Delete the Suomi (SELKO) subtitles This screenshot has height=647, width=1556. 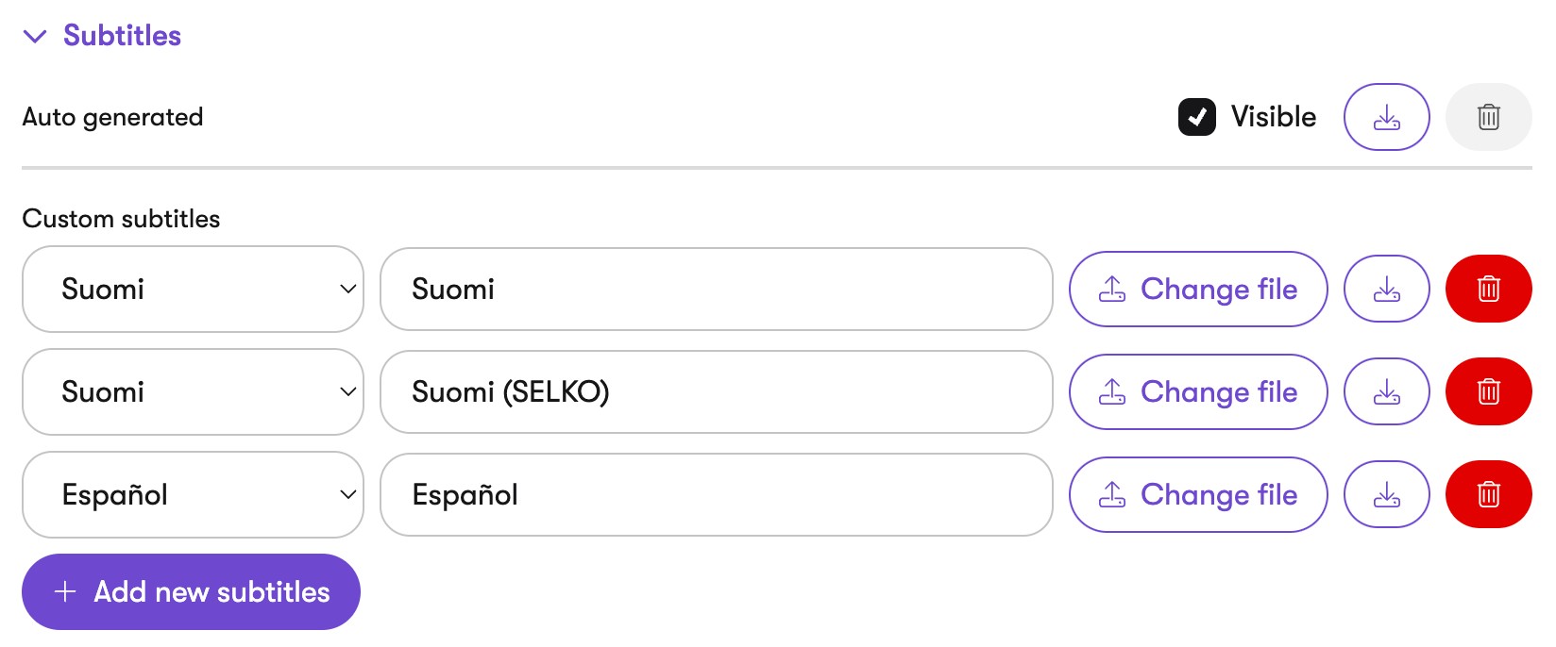[x=1488, y=391]
